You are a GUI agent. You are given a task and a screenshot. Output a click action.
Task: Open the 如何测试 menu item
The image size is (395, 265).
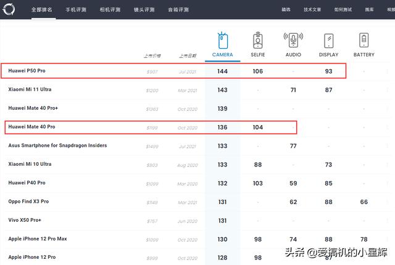point(343,10)
